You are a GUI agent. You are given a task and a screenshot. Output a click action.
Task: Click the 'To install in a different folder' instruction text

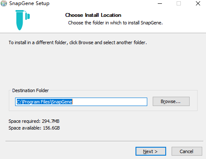point(78,42)
